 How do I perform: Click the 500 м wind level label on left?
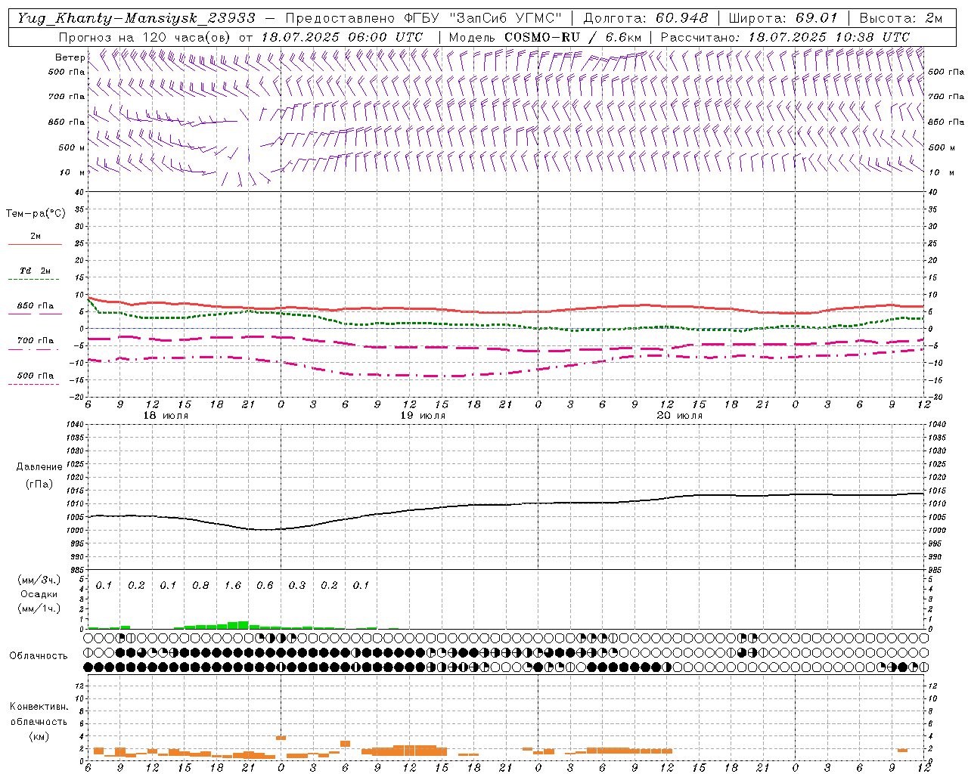[x=73, y=147]
